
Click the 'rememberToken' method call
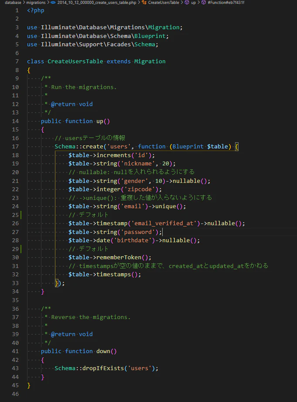click(x=119, y=258)
